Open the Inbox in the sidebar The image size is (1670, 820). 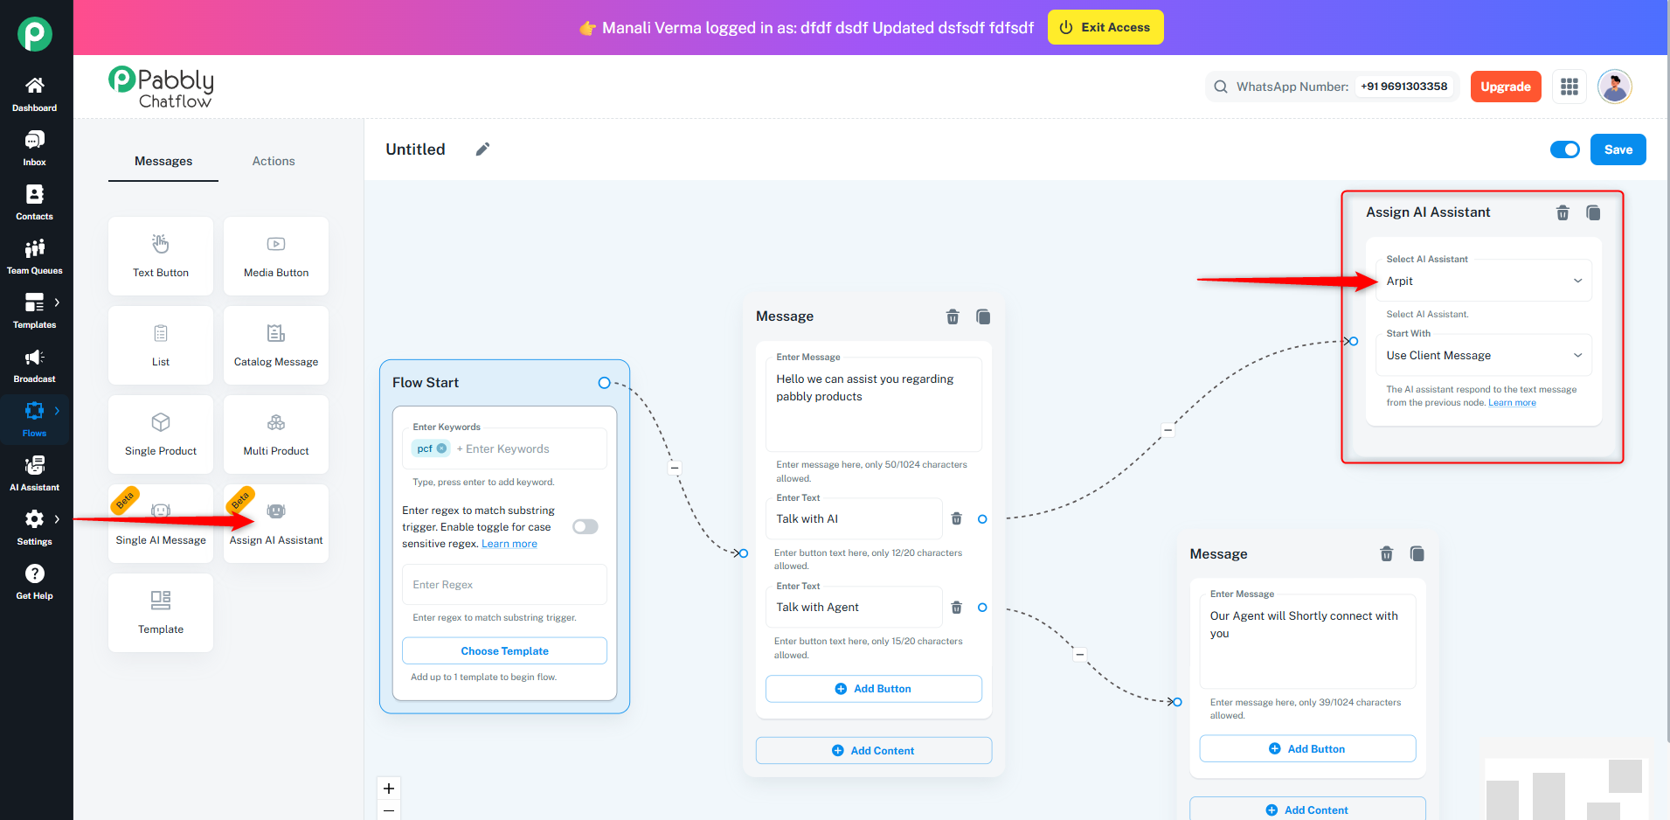pos(35,149)
